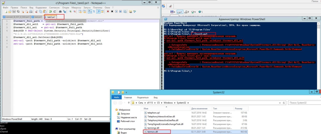Open PowerShell window system menu icon
Screen dimensions: 321x134
166,19
